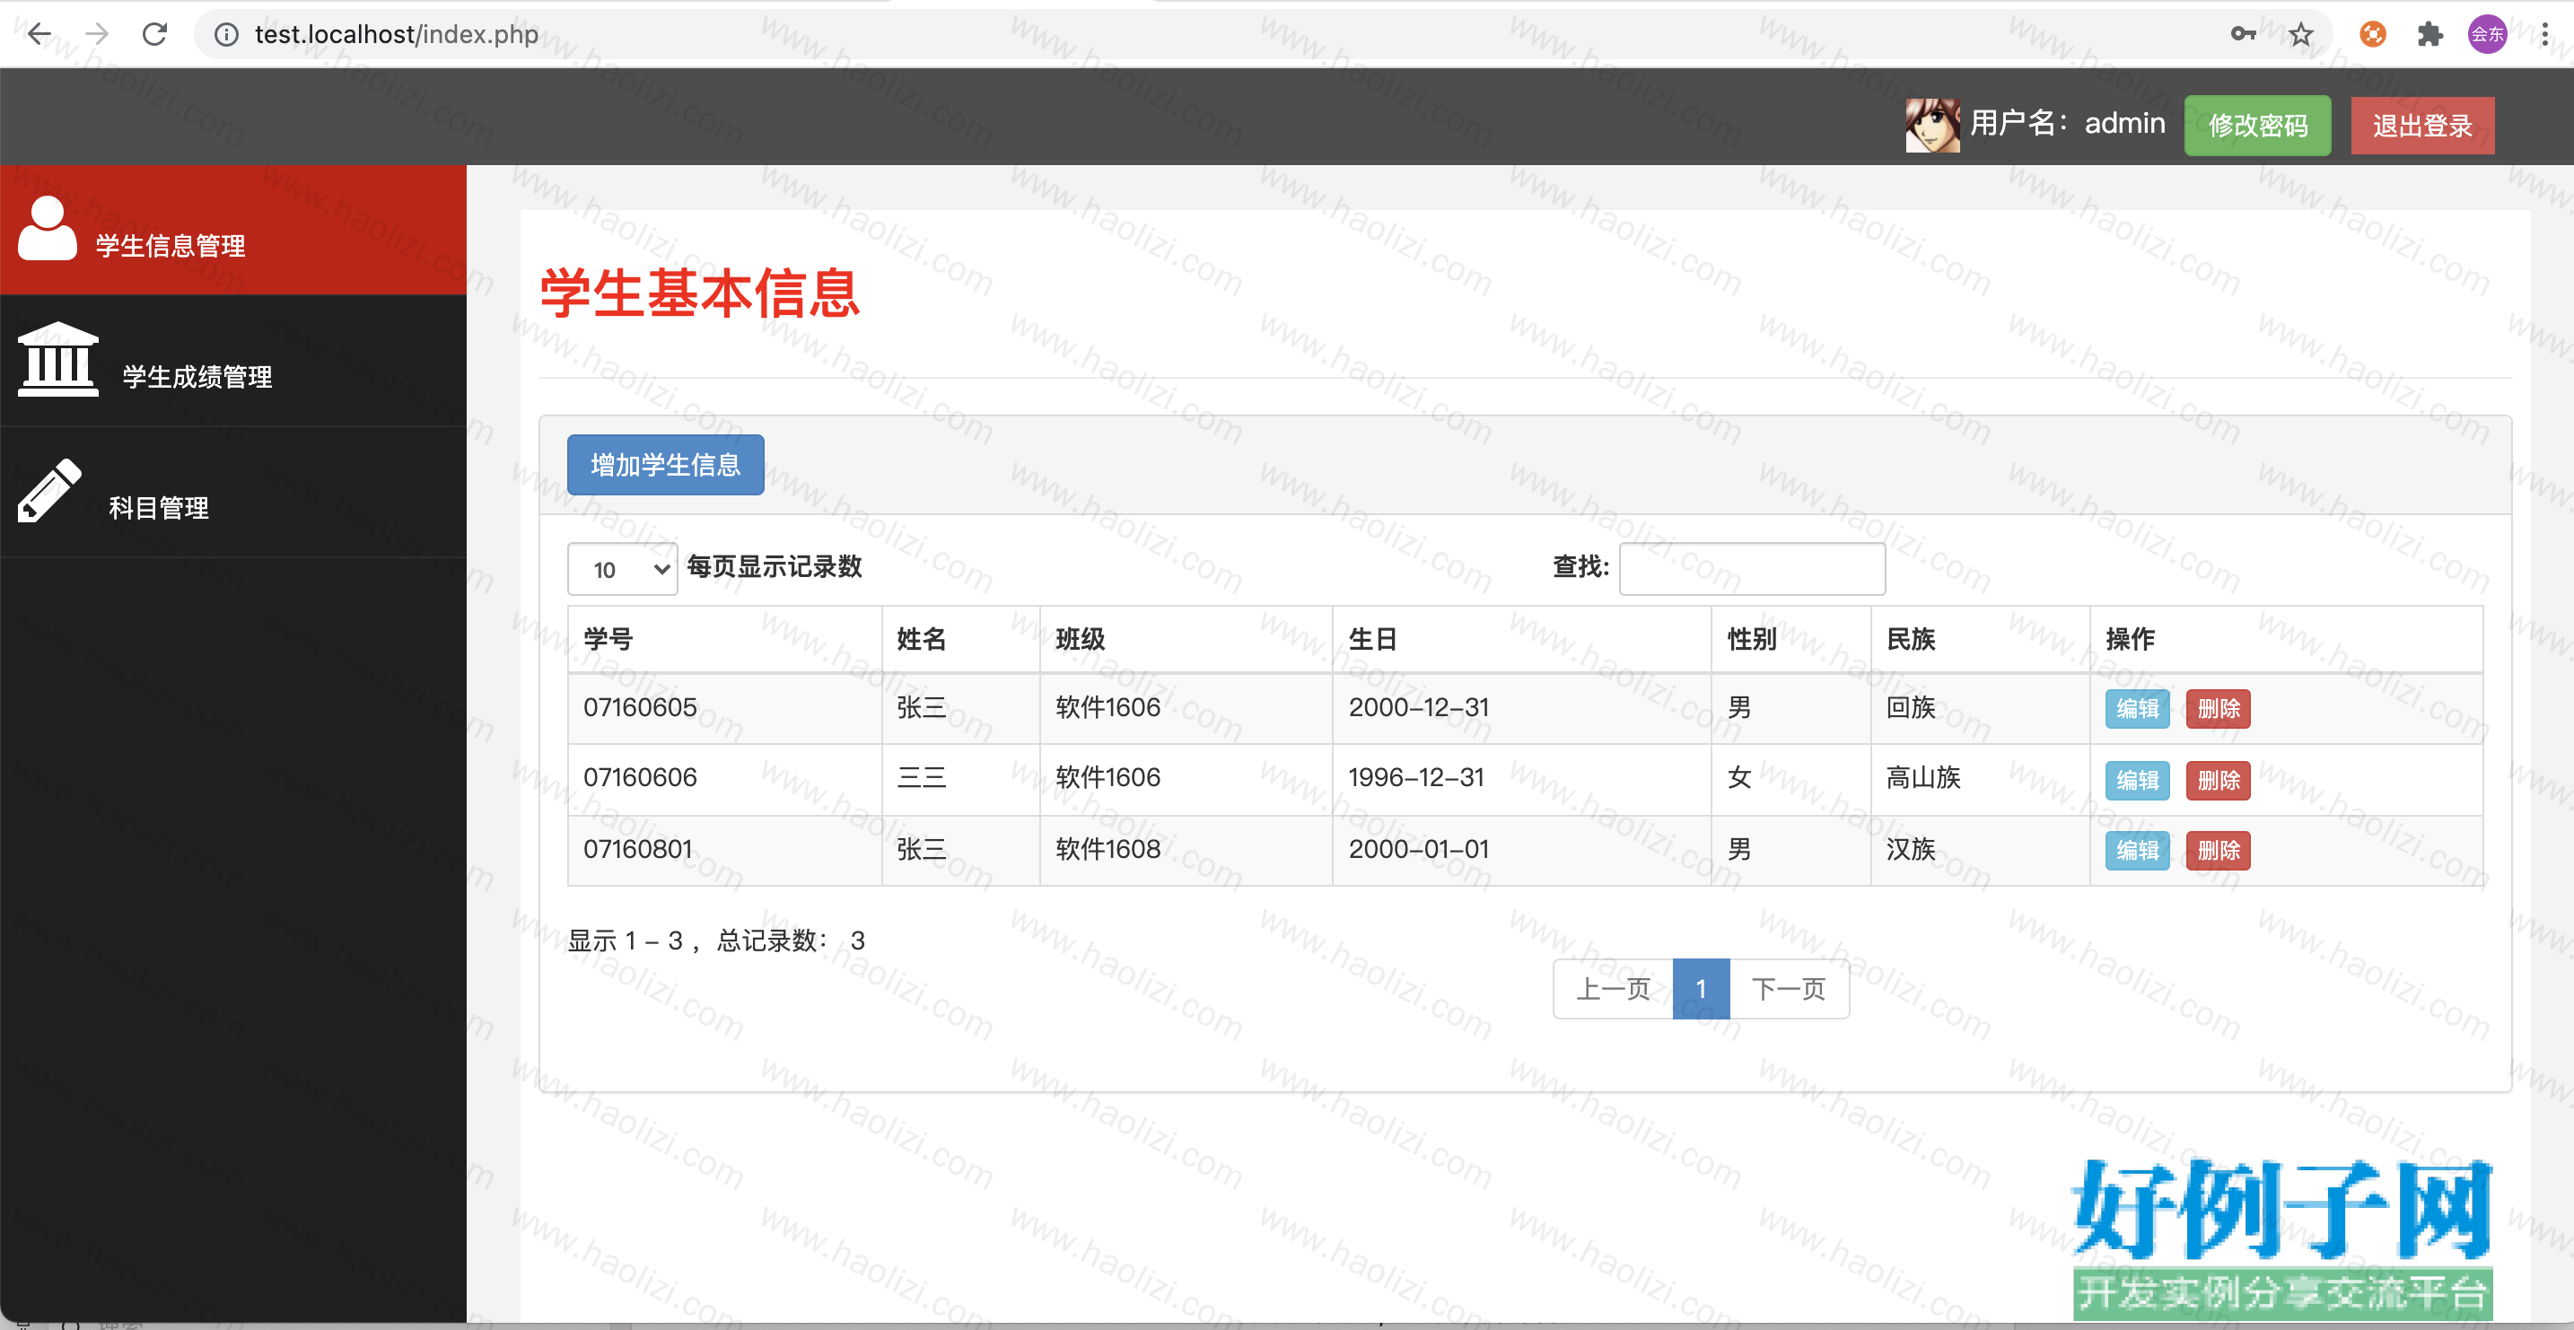This screenshot has width=2574, height=1330.
Task: Sort table by 性别 column header
Action: tap(1790, 640)
